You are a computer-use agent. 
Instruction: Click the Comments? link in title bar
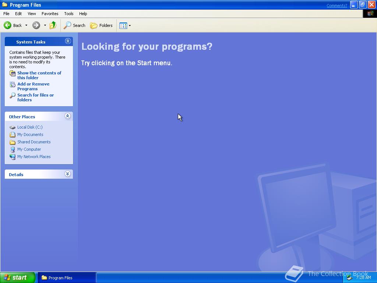(337, 6)
